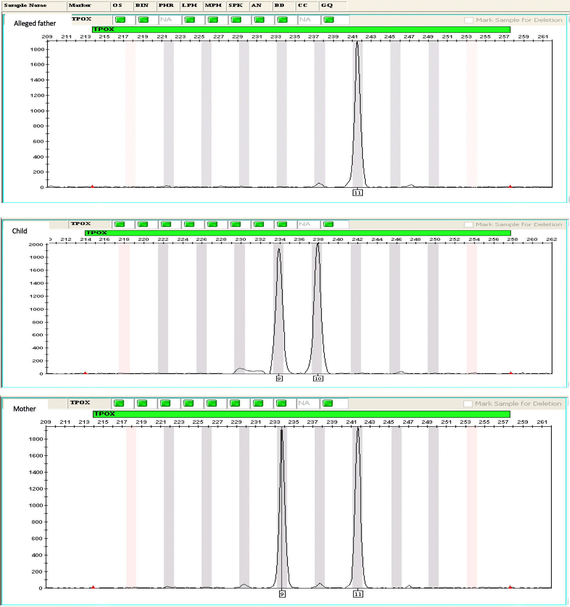
Task: Click the Child GQ green quality flag
Action: coord(329,224)
